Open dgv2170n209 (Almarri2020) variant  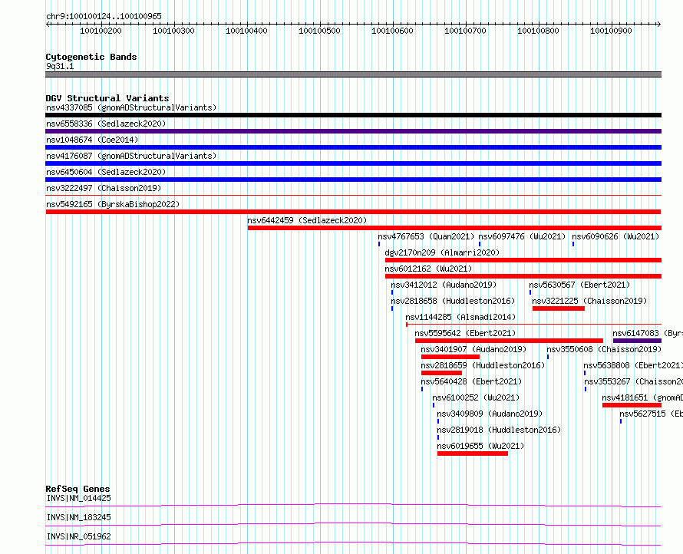coord(442,252)
